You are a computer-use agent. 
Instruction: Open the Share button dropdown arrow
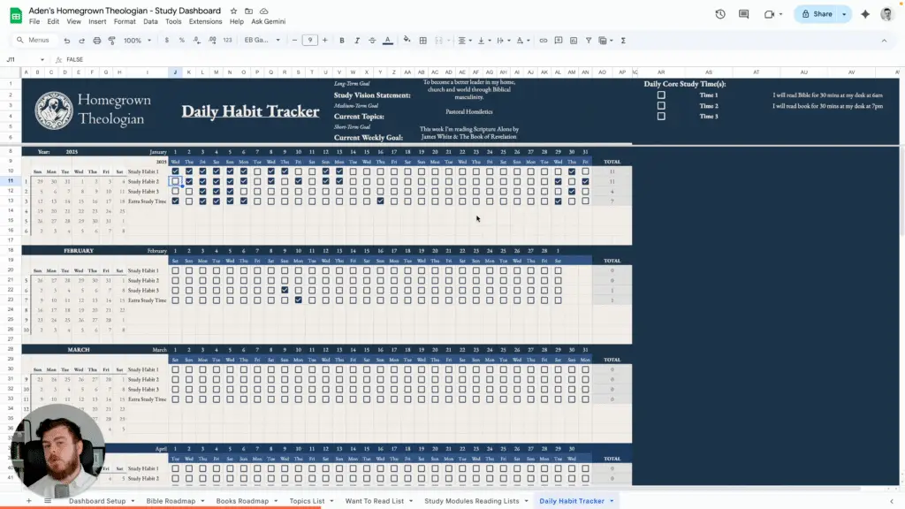click(845, 14)
